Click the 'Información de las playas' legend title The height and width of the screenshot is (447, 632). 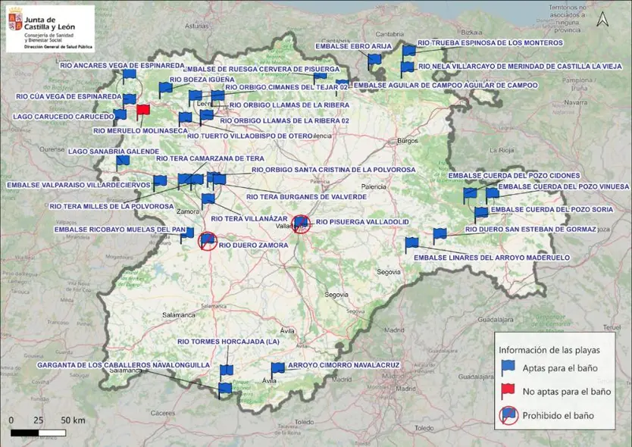[x=549, y=350]
